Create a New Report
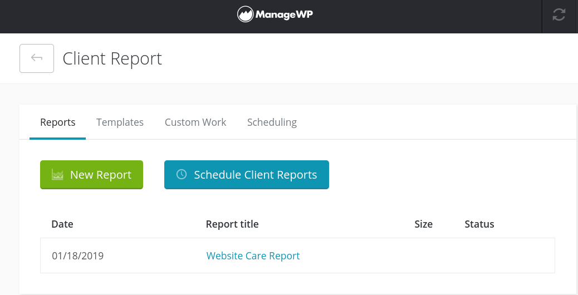 [91, 175]
